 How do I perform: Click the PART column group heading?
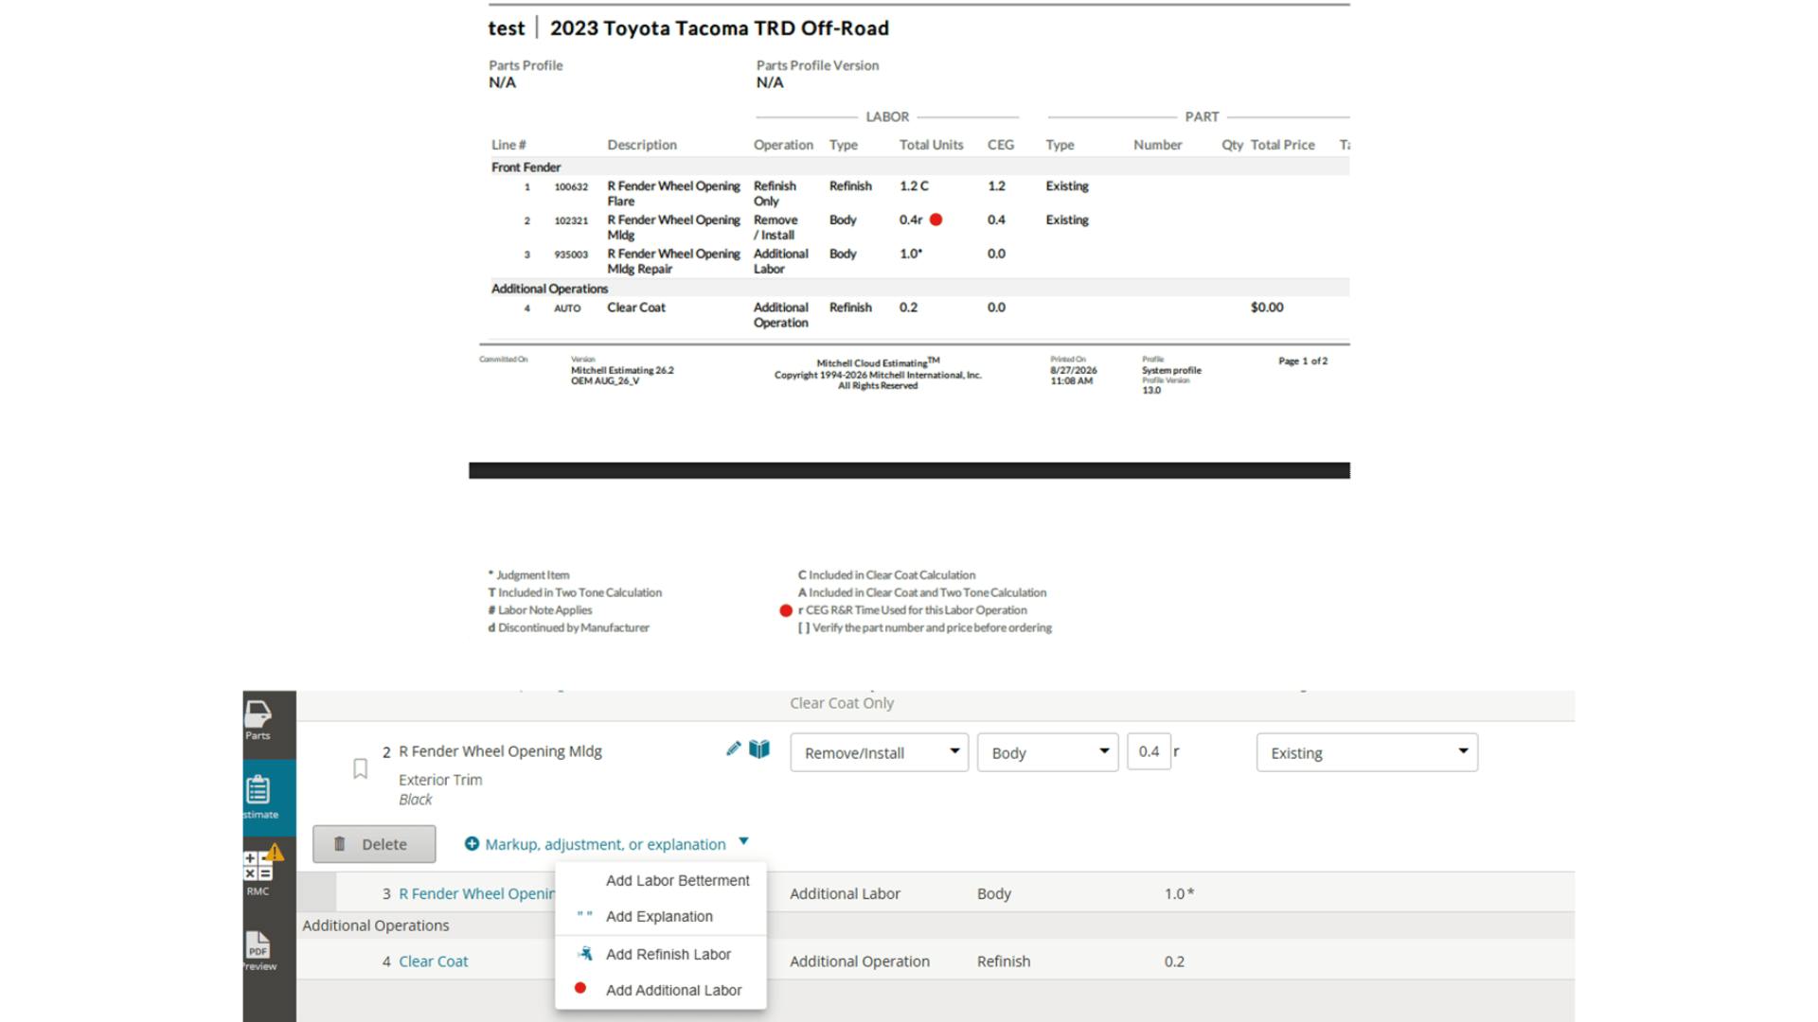[x=1202, y=116]
